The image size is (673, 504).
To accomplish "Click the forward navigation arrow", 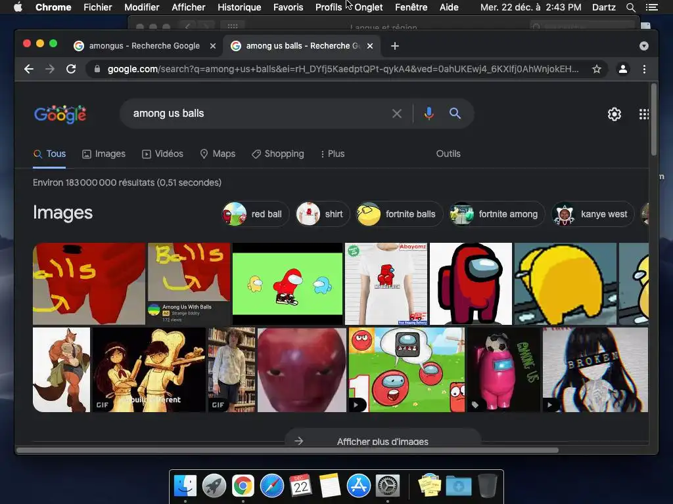I will (50, 69).
